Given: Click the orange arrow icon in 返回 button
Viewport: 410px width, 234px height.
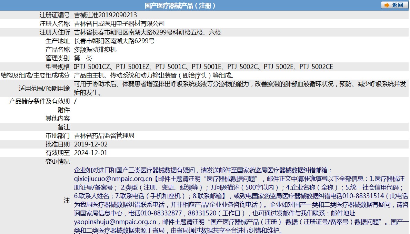Looking at the screenshot, I should tap(387, 5).
